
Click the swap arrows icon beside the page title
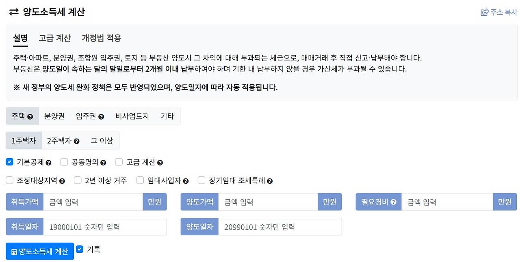13,12
